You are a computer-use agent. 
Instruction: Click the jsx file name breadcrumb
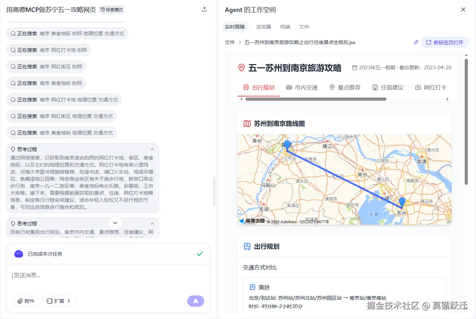300,42
